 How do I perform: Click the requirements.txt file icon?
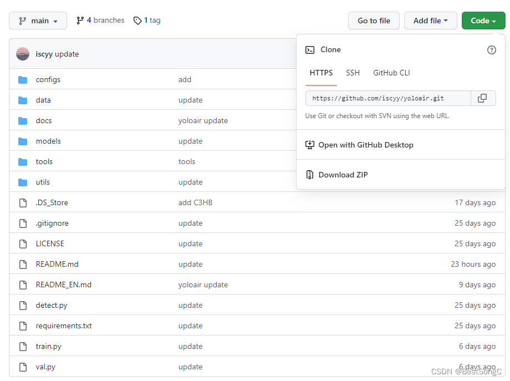point(23,326)
